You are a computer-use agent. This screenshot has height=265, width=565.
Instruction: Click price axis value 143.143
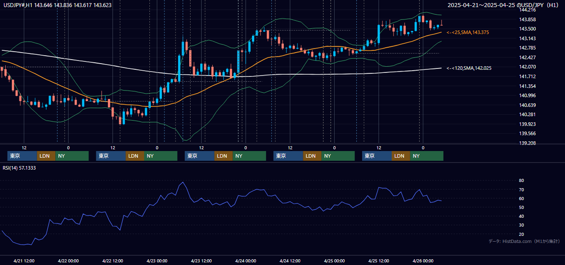(x=528, y=38)
